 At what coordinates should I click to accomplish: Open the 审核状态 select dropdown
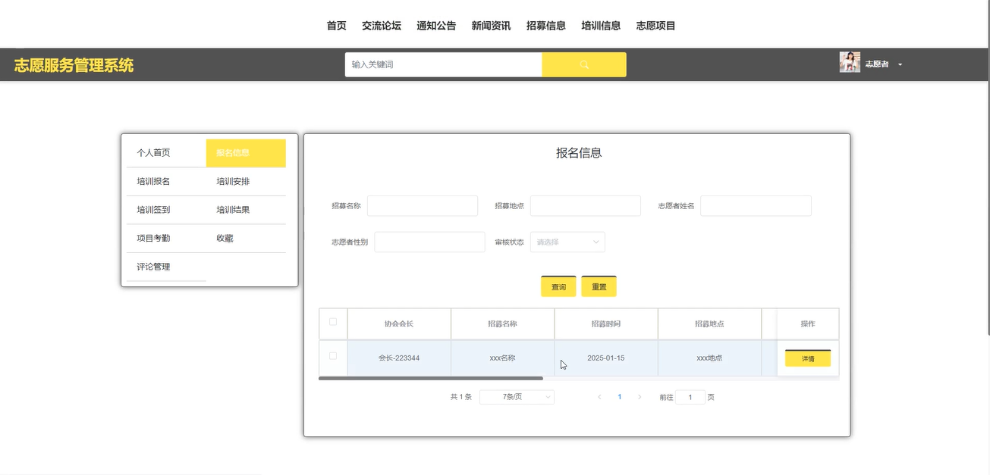[567, 242]
